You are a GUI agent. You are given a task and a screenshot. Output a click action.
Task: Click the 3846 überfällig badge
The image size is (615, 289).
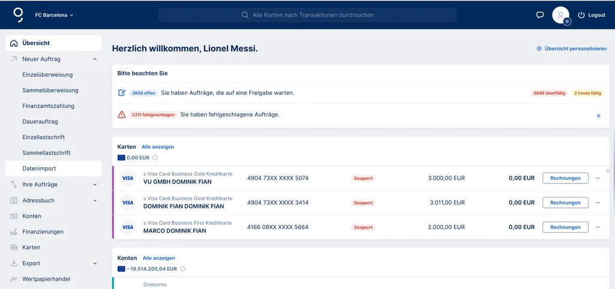pos(549,93)
